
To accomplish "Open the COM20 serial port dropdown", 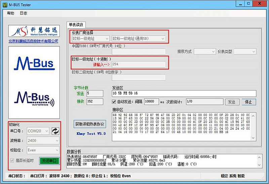I will (x=38, y=131).
